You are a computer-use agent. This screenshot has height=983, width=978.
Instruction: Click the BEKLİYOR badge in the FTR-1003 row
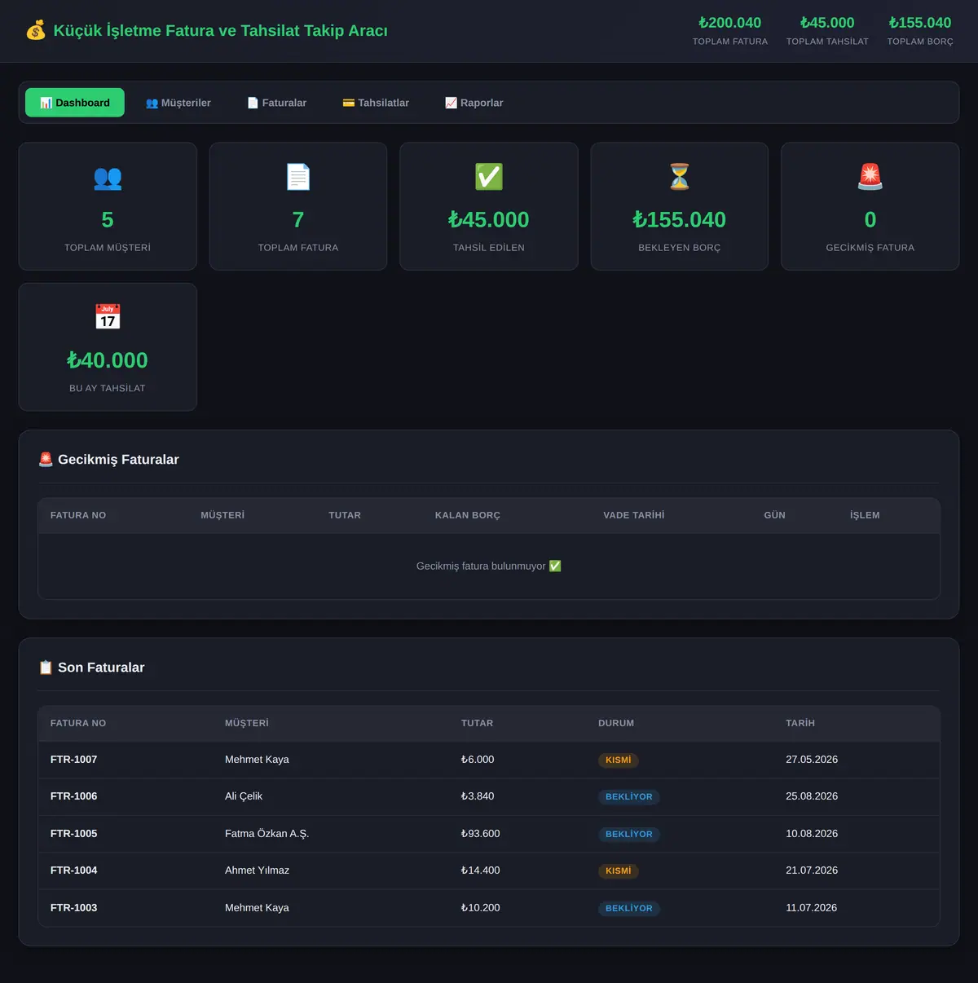(x=629, y=909)
